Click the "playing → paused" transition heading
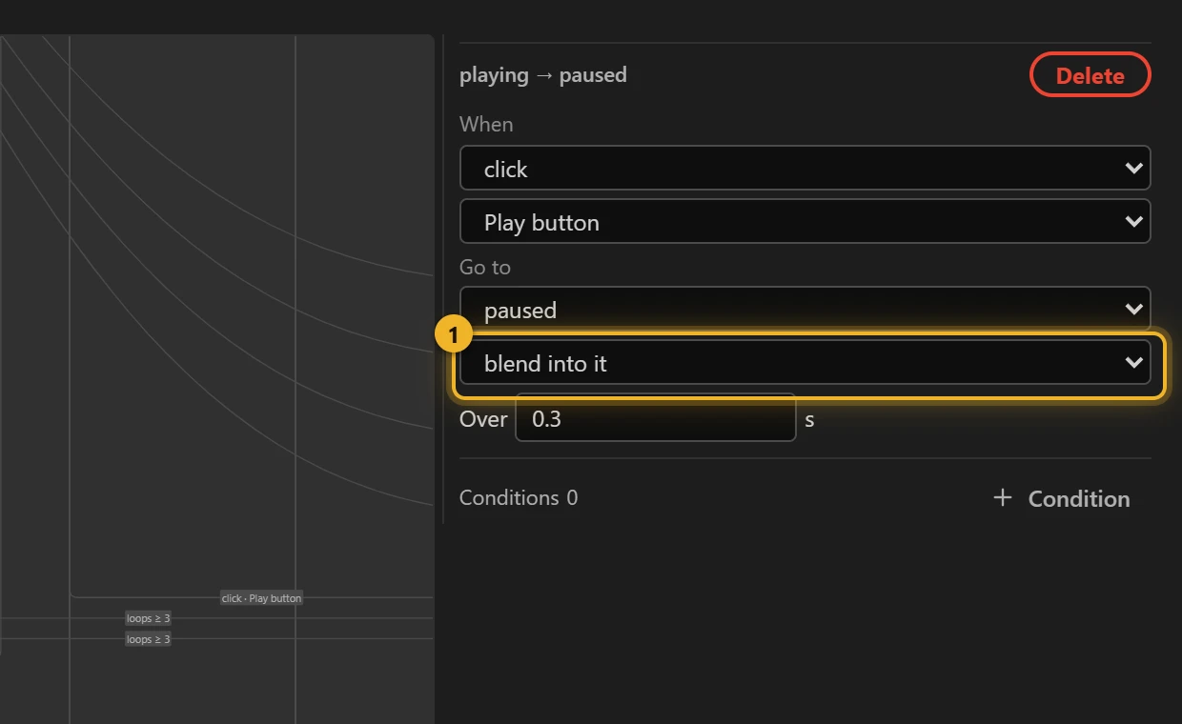1182x724 pixels. coord(543,75)
